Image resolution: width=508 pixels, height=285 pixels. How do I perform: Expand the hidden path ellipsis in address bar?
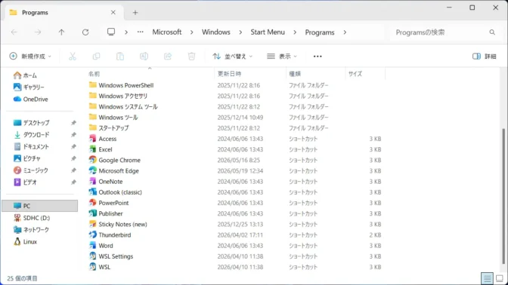[x=141, y=32]
